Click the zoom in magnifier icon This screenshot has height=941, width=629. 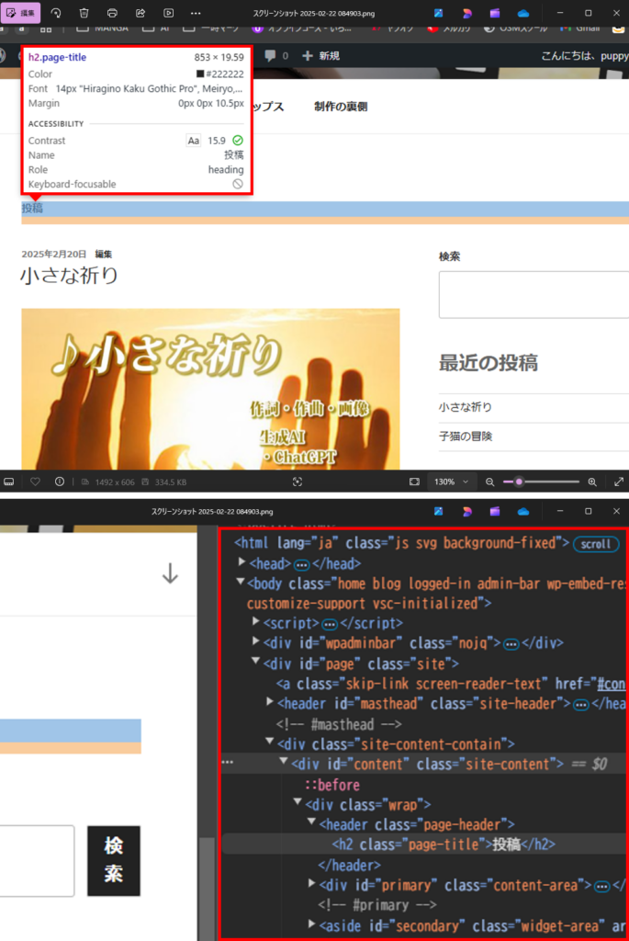click(592, 482)
